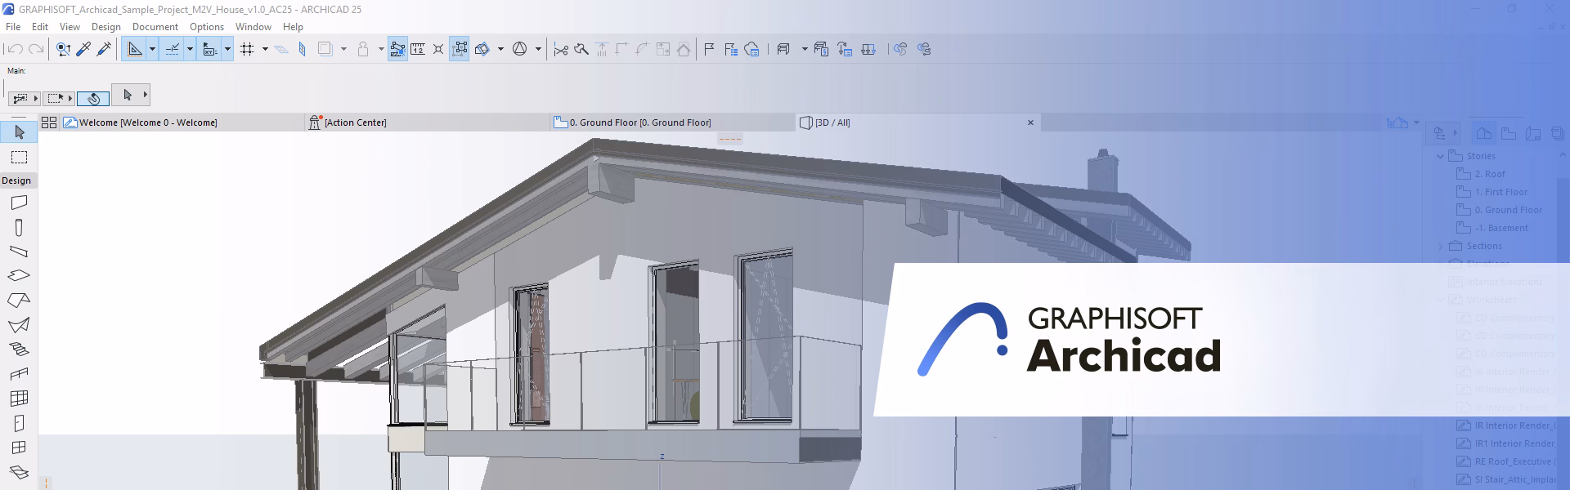Click the tab overview grid button

tap(49, 122)
